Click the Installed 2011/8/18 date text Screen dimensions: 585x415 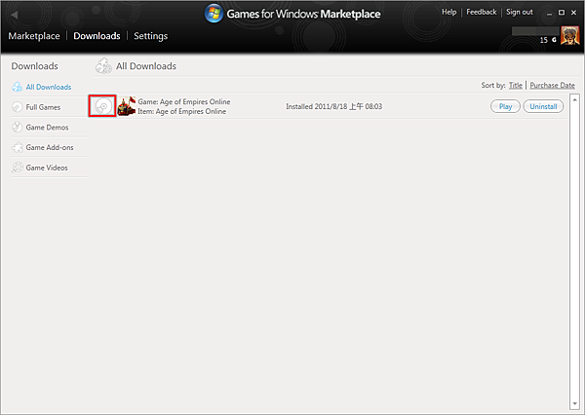click(x=333, y=106)
